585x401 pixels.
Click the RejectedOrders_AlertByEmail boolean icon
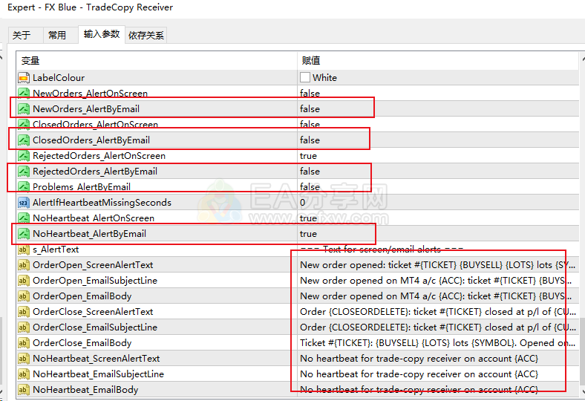click(x=24, y=172)
